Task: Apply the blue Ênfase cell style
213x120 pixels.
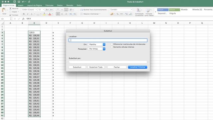Action: click(x=163, y=10)
